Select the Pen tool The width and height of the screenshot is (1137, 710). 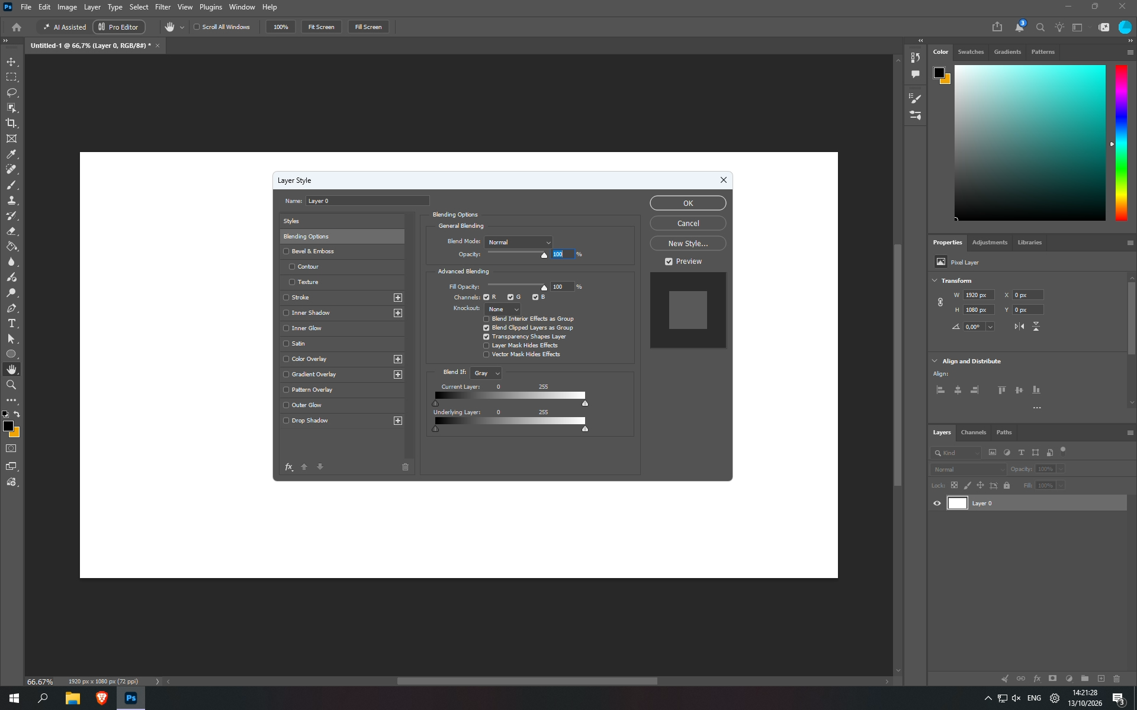(x=11, y=308)
